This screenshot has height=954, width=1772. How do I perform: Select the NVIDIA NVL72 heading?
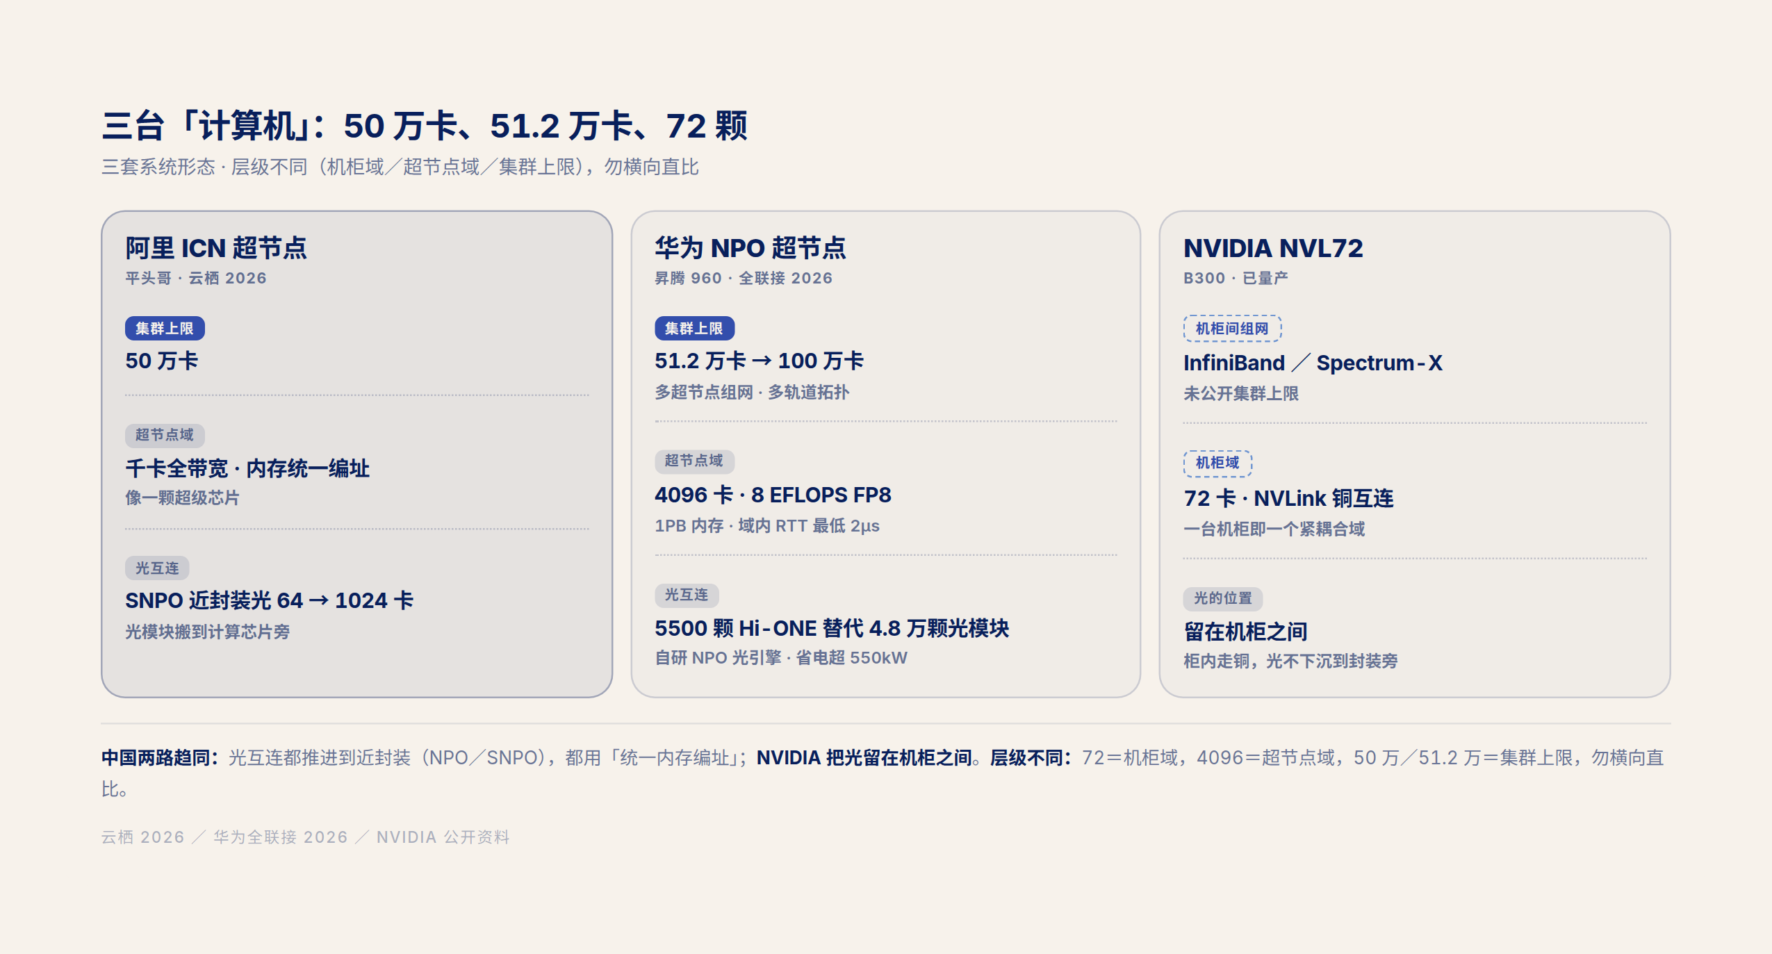1273,248
